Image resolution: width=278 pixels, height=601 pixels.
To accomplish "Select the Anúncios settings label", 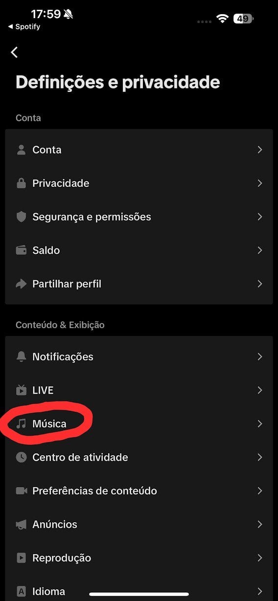I will (55, 524).
